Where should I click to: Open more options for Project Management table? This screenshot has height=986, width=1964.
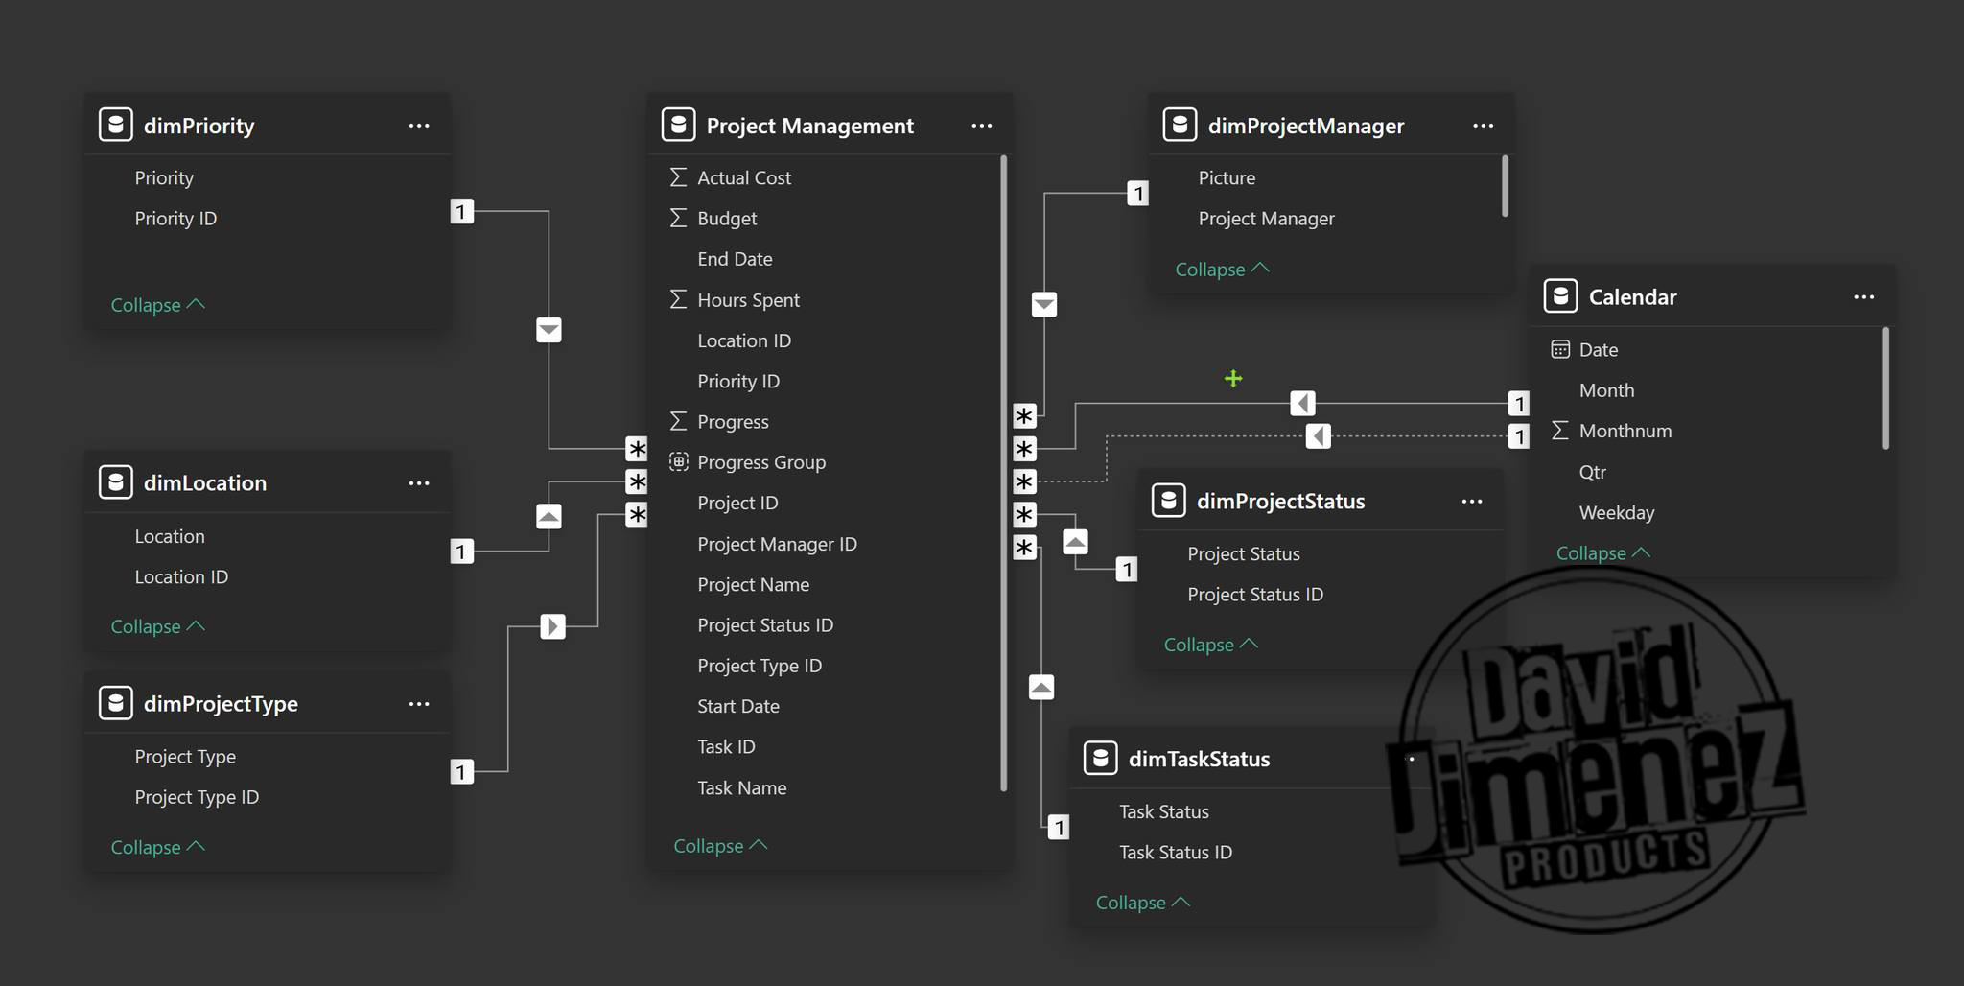981,126
